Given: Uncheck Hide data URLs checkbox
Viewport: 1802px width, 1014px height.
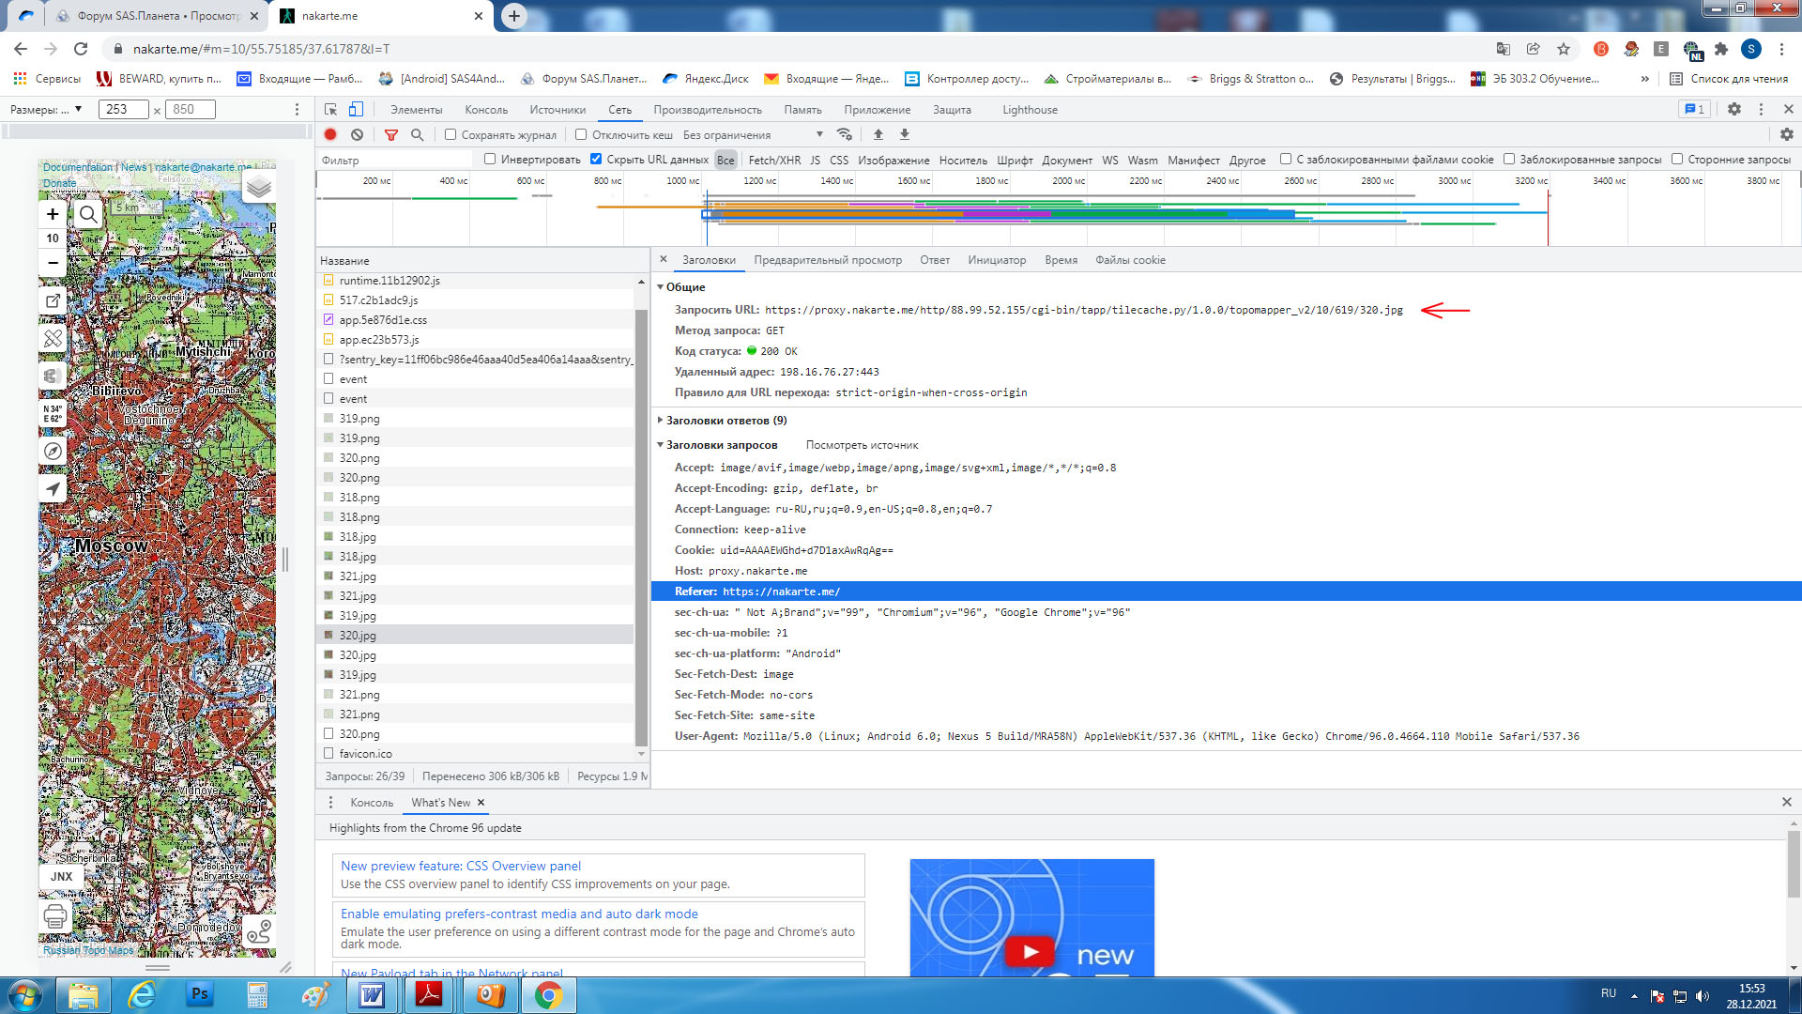Looking at the screenshot, I should tap(595, 159).
